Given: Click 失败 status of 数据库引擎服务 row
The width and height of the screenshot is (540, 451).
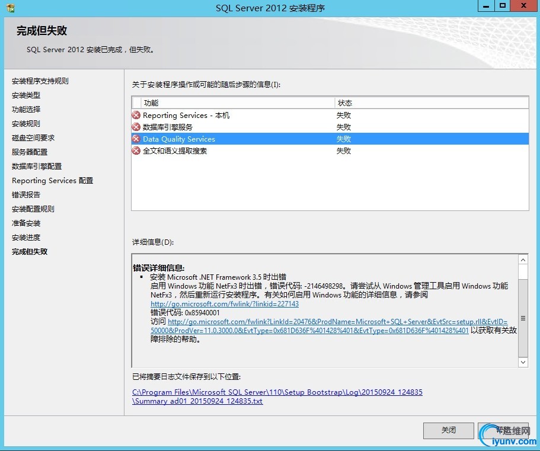Looking at the screenshot, I should (x=344, y=127).
